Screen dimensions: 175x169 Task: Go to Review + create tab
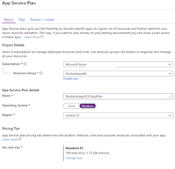[42, 20]
